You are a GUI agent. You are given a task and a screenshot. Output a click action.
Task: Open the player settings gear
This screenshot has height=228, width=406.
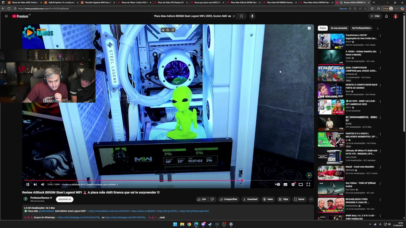point(293,184)
